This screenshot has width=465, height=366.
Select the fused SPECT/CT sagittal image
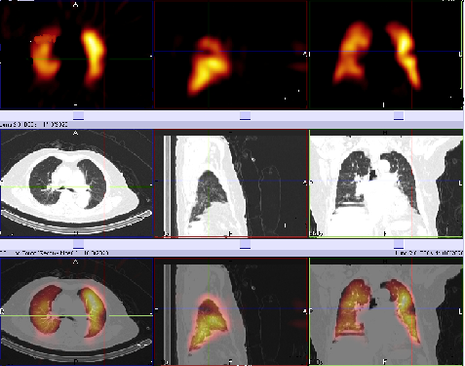[231, 311]
